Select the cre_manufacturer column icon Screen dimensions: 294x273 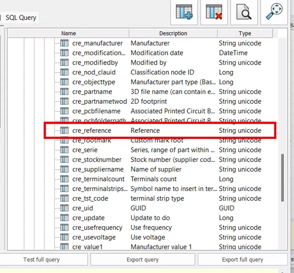64,43
